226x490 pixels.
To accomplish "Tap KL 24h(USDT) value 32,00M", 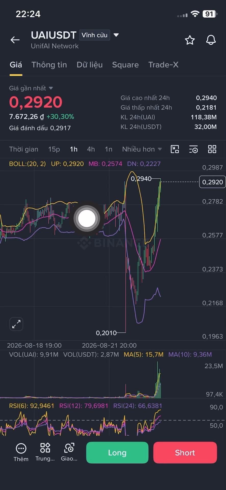I will click(x=205, y=127).
